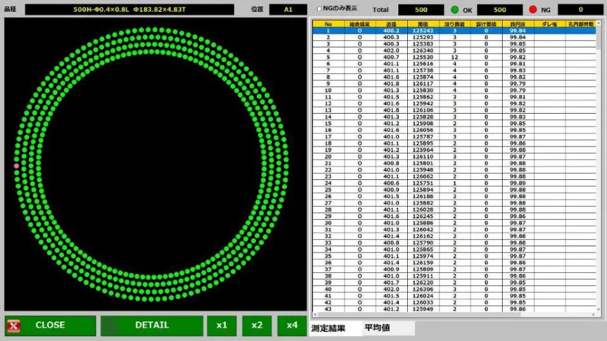
Task: Click the red X icon on CLOSE
Action: pyautogui.click(x=14, y=326)
